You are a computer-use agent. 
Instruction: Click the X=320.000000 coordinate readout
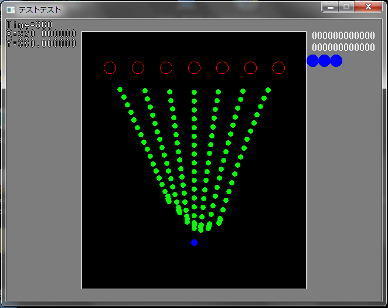pos(41,33)
